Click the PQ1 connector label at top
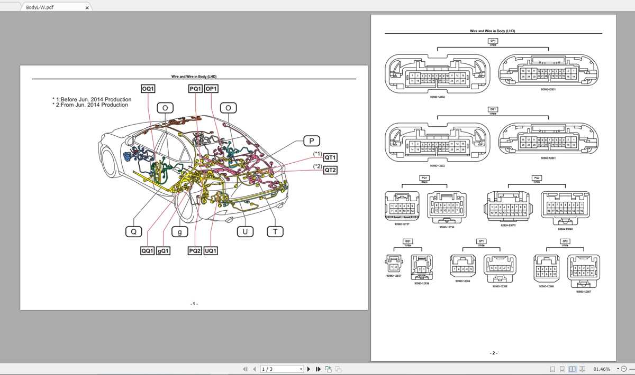The width and height of the screenshot is (635, 375). coord(196,89)
